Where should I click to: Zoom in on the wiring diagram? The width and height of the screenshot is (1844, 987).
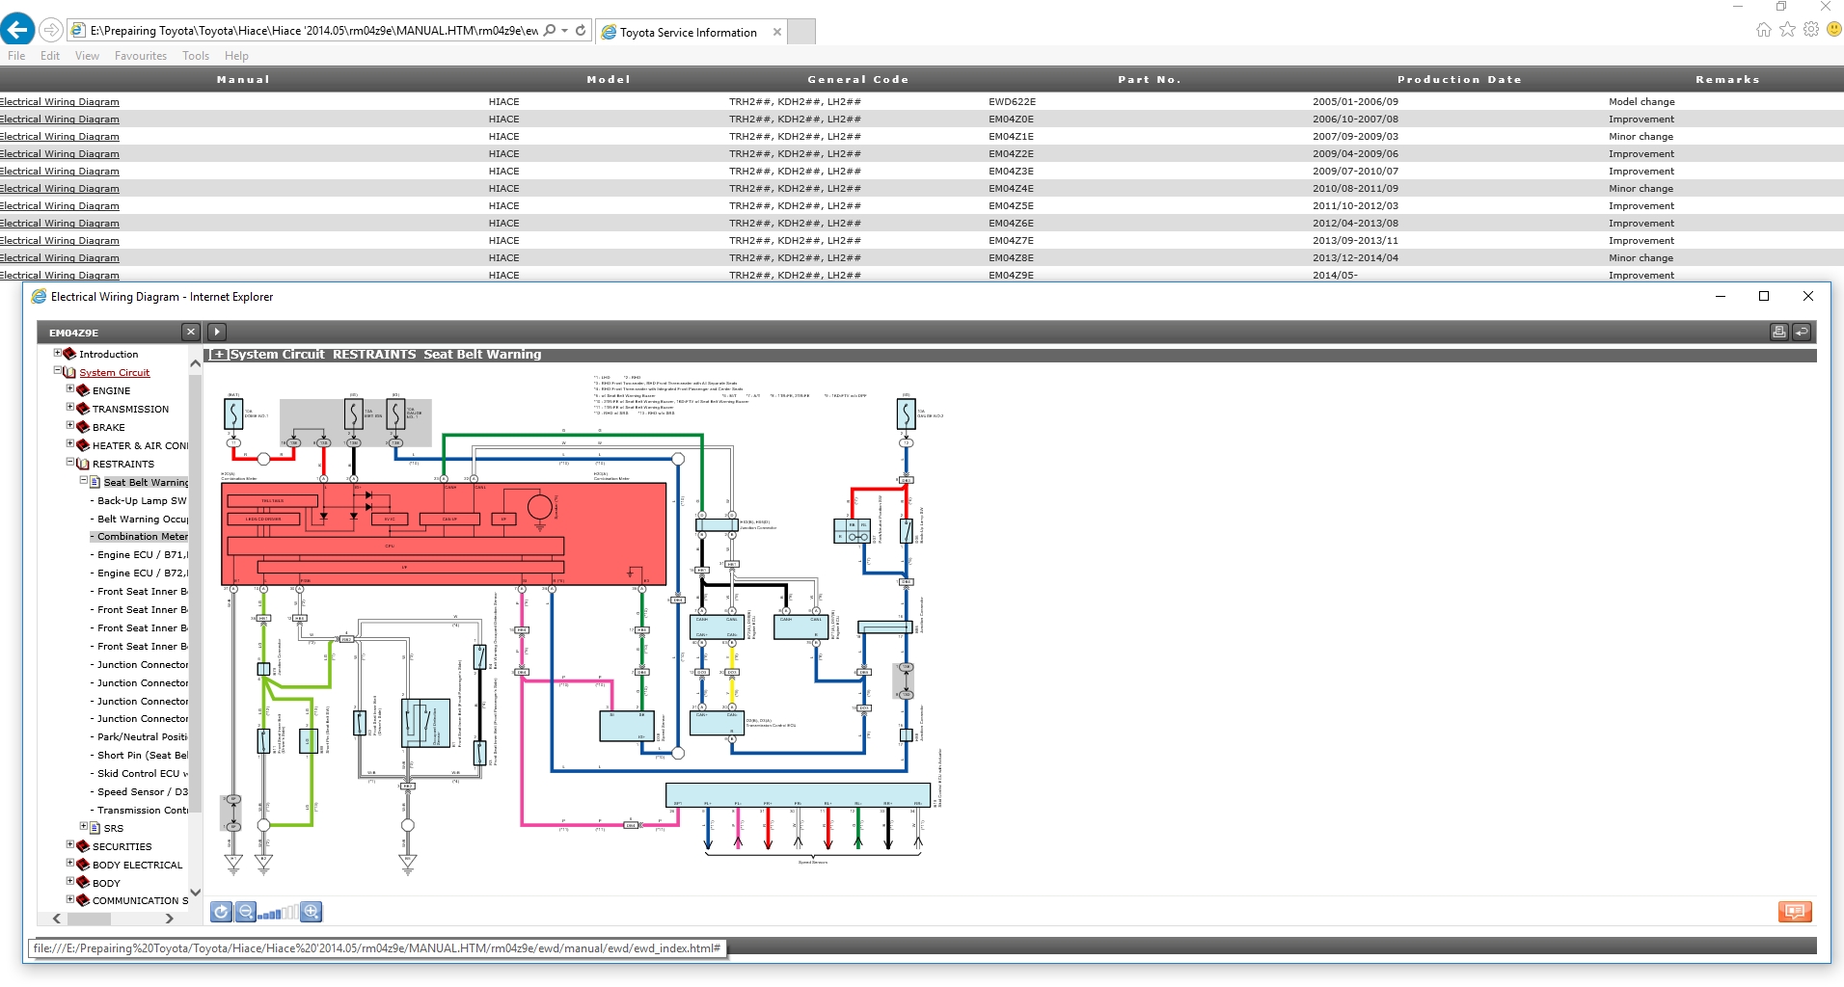pyautogui.click(x=311, y=912)
